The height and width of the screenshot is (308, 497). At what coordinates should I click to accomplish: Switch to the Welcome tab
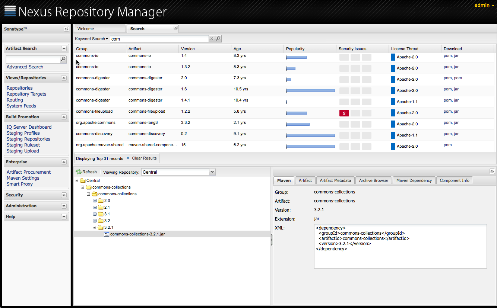click(99, 29)
